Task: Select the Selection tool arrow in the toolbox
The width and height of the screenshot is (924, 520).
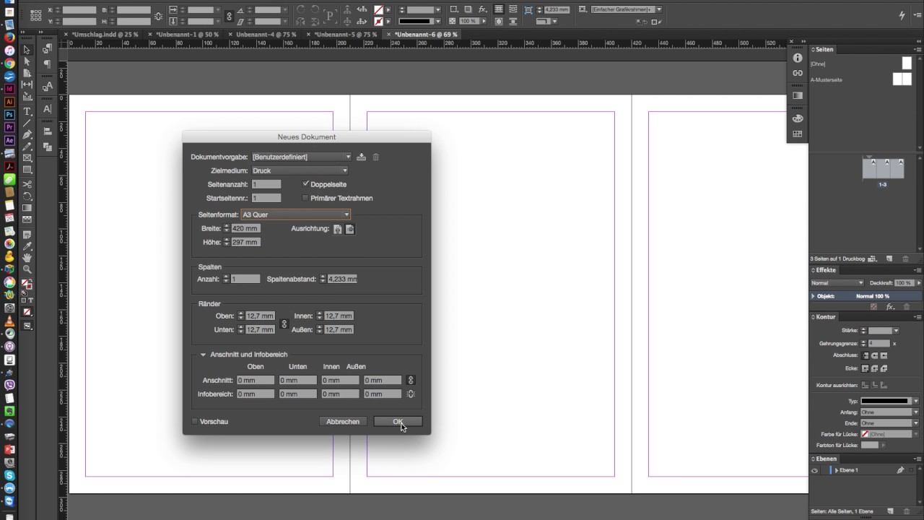Action: pos(27,50)
